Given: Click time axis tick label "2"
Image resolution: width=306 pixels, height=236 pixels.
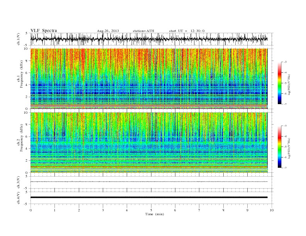Looking at the screenshot, I should point(79,210).
